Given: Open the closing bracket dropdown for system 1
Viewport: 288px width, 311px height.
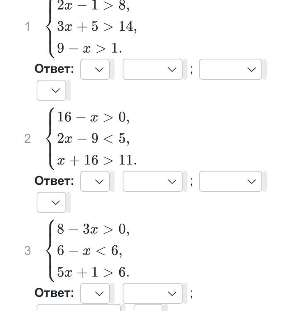Looking at the screenshot, I should (x=51, y=90).
